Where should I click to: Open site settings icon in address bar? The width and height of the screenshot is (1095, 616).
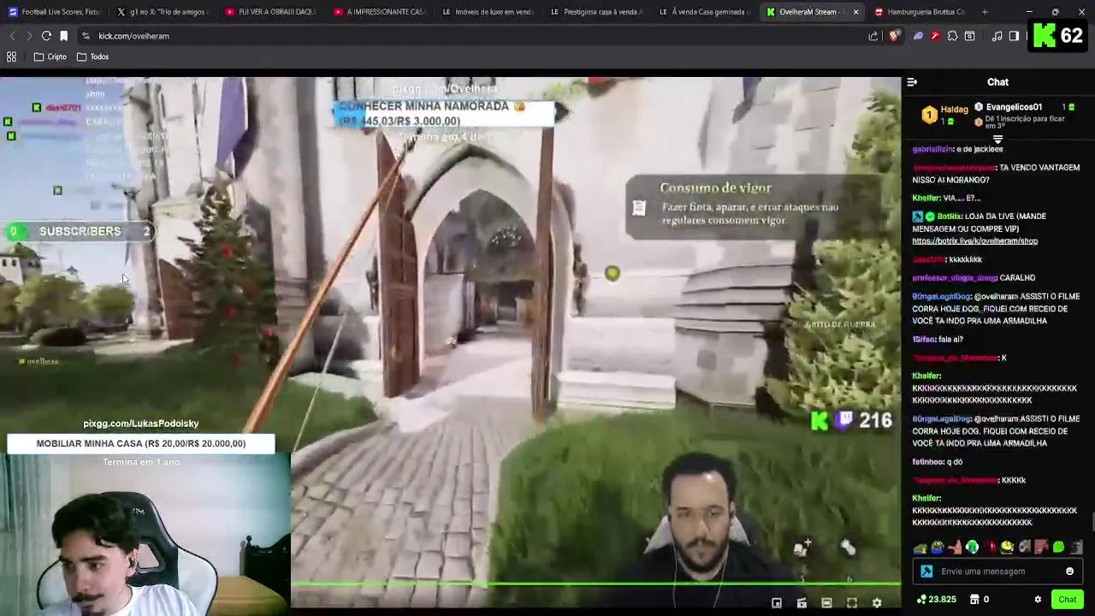86,36
